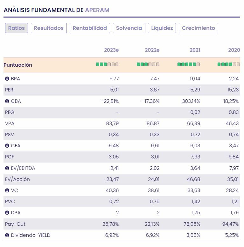Show the Solvencia tab
This screenshot has height=247, width=244.
click(129, 28)
